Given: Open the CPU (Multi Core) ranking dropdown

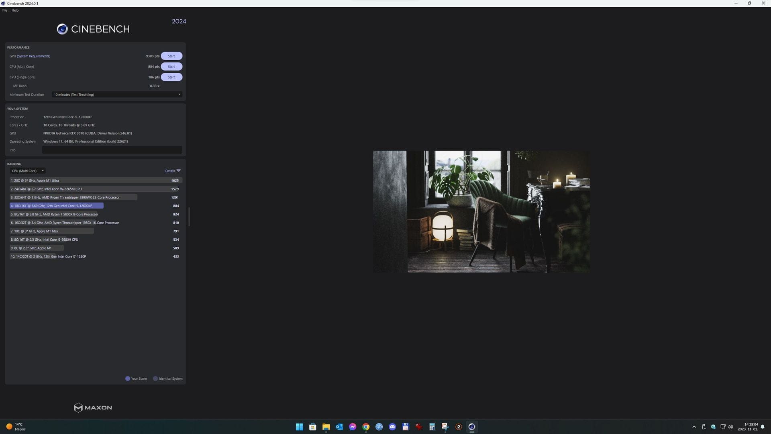Looking at the screenshot, I should click(x=27, y=171).
